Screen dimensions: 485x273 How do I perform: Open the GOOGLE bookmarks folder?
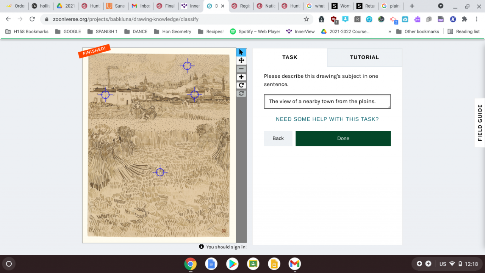(x=68, y=31)
